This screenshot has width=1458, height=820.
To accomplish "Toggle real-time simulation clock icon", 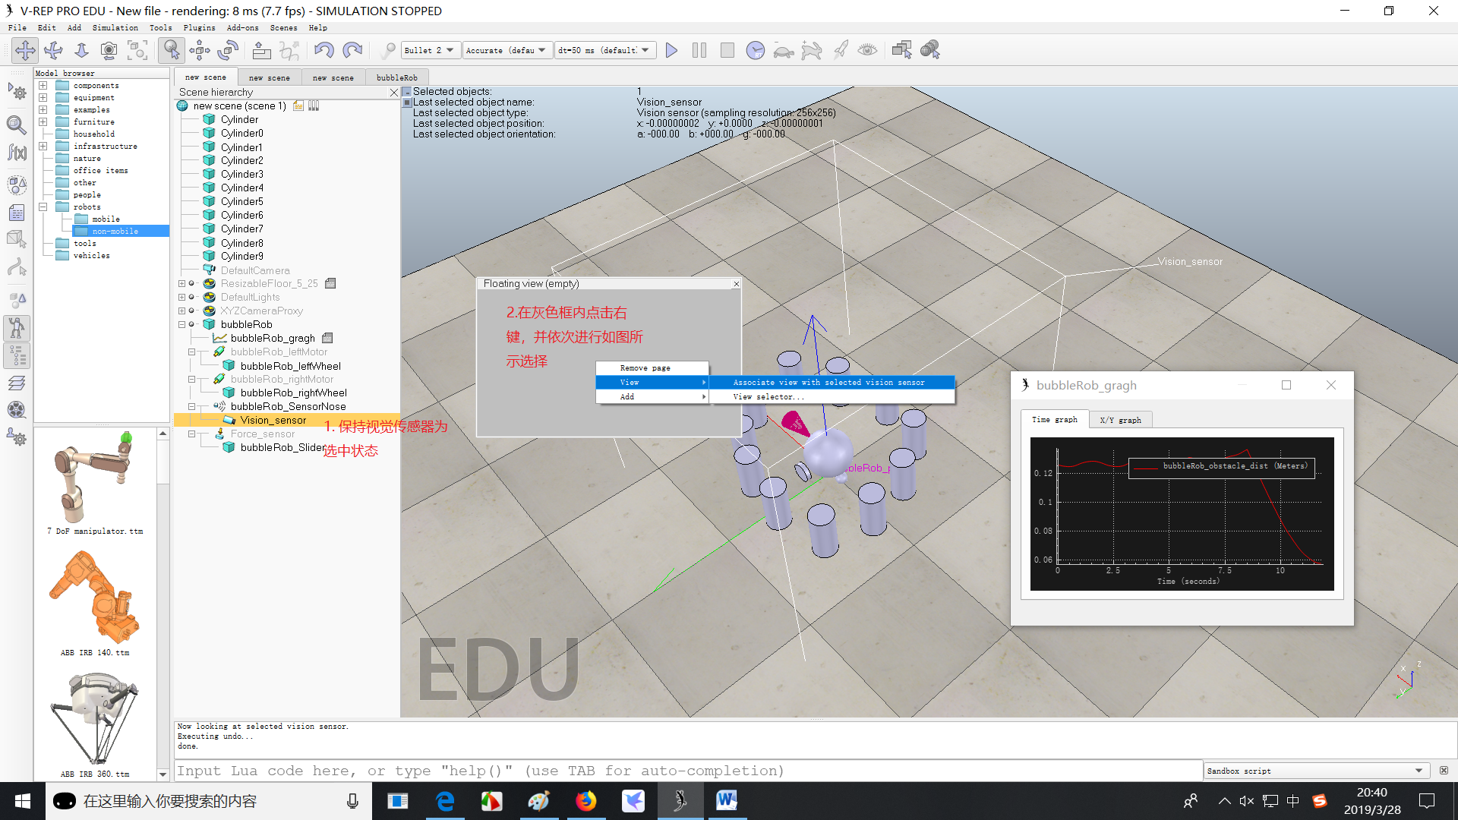I will pos(755,50).
